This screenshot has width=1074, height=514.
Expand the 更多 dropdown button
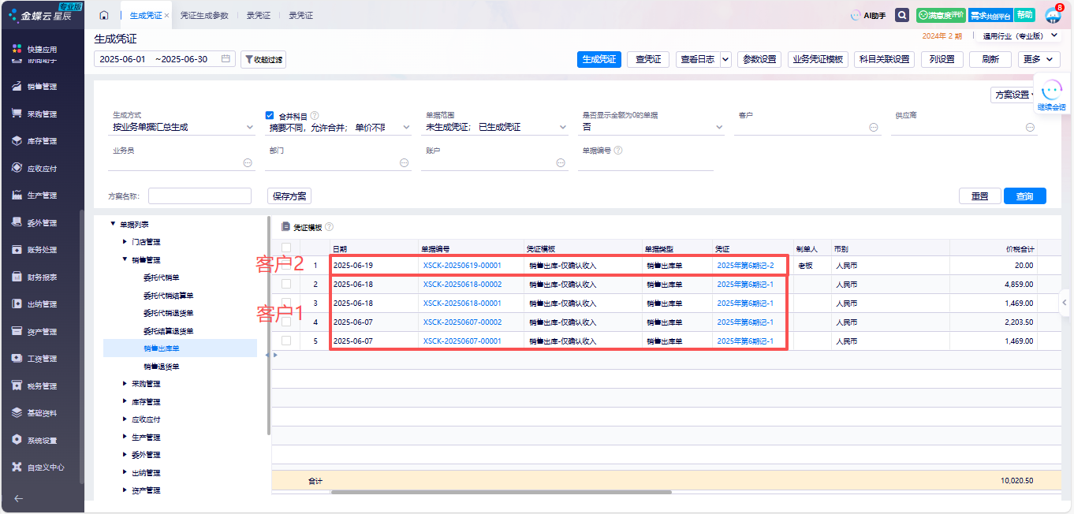tap(1039, 59)
